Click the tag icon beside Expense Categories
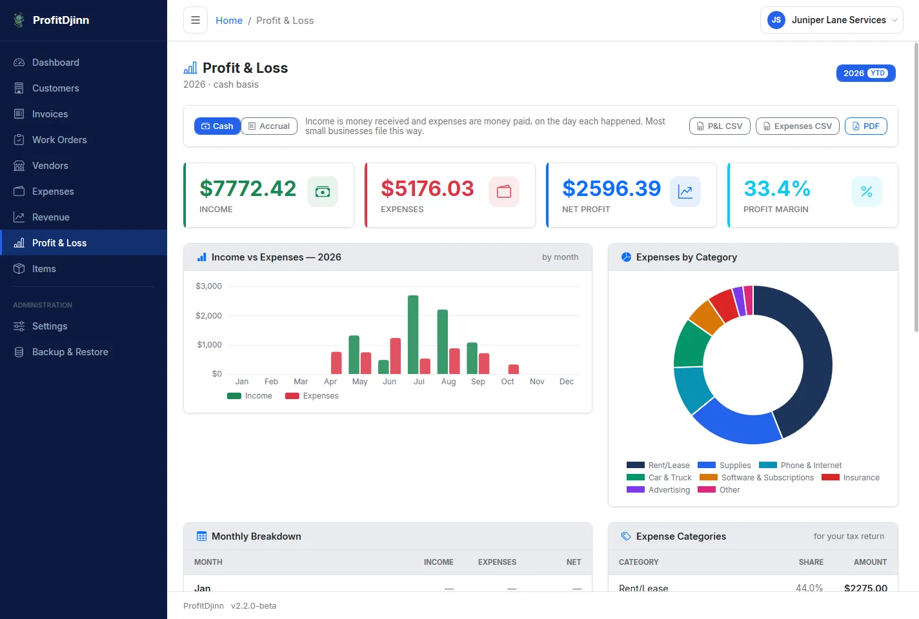The width and height of the screenshot is (919, 619). tap(626, 536)
